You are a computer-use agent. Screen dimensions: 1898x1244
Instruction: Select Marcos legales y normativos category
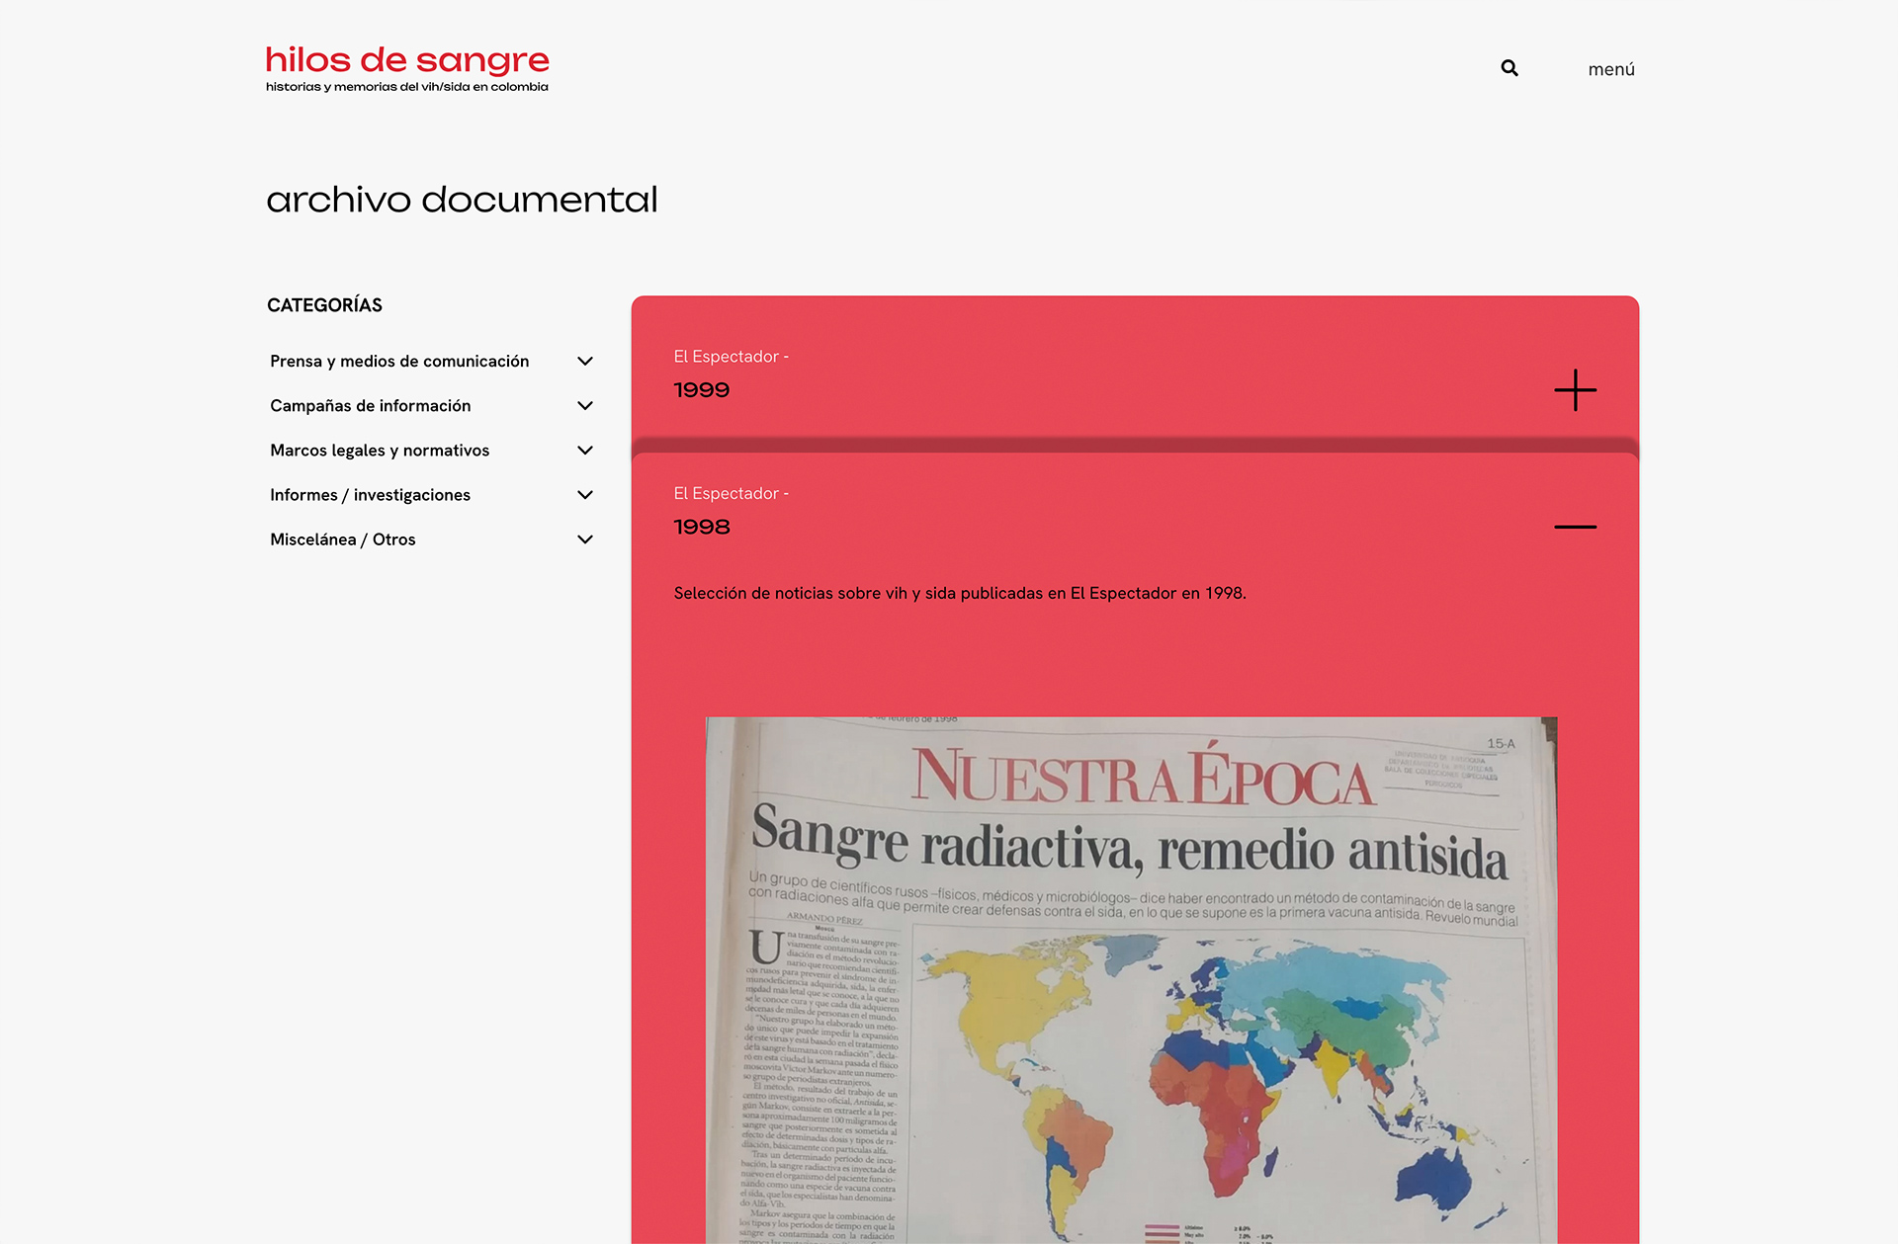[380, 451]
